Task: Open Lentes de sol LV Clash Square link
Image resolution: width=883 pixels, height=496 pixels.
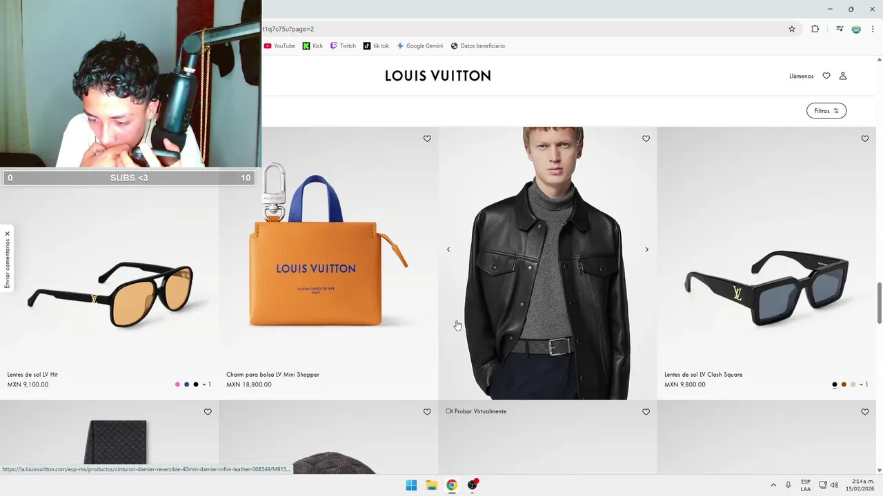Action: pyautogui.click(x=703, y=375)
